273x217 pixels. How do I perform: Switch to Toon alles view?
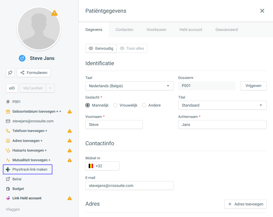[x=132, y=48]
